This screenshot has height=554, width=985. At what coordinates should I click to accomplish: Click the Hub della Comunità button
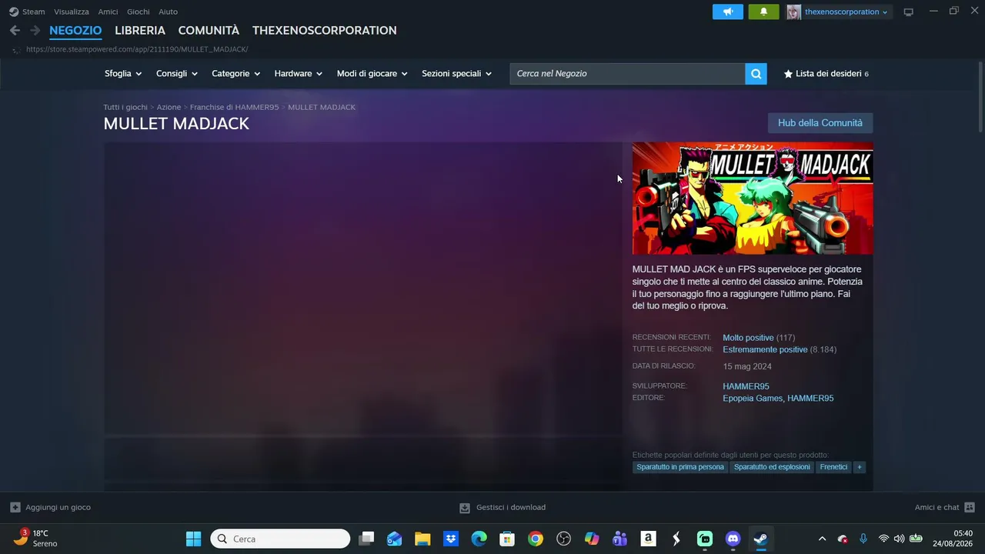[x=820, y=123]
